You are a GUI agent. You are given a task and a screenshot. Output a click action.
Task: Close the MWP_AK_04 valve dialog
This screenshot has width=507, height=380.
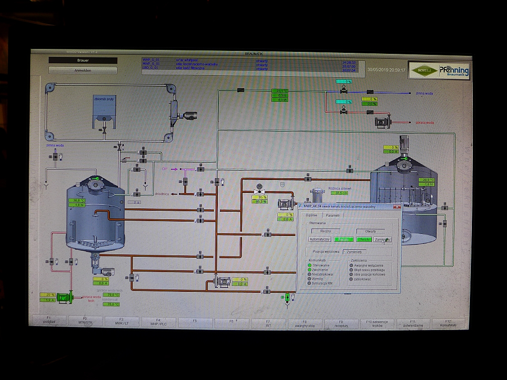click(x=397, y=206)
